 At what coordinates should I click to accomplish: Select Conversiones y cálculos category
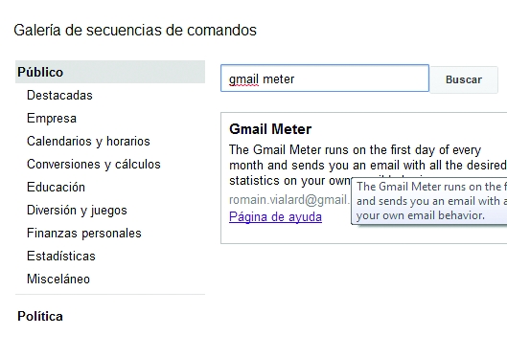pyautogui.click(x=94, y=165)
